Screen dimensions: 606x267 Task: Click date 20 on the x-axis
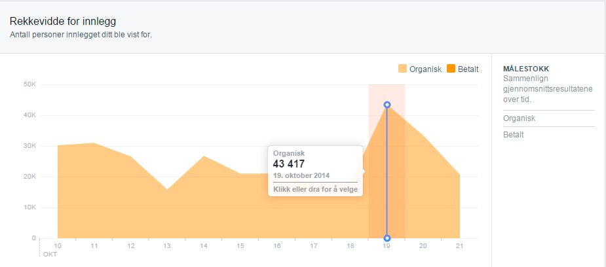point(423,245)
